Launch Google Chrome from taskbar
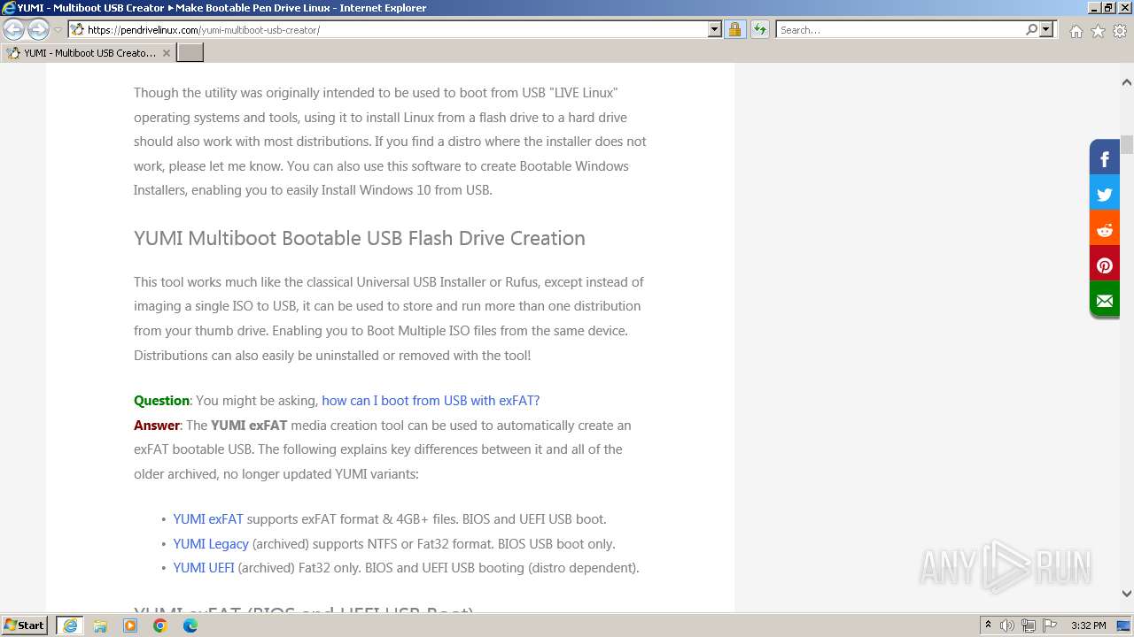 (x=160, y=625)
